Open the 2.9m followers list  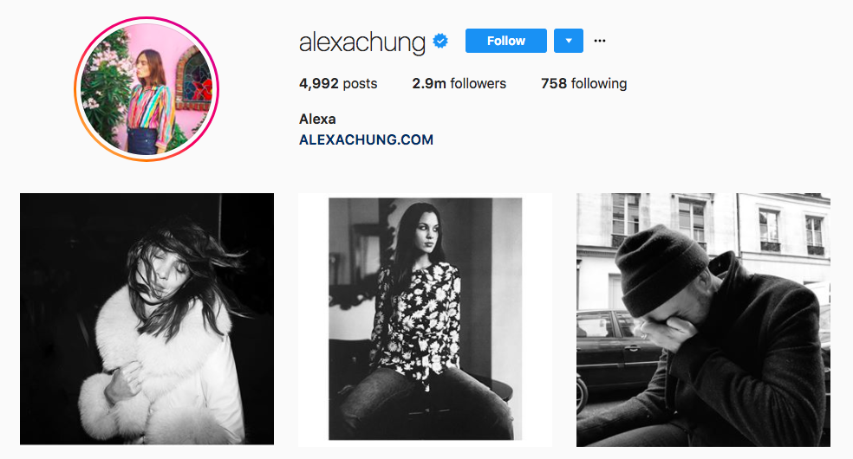459,84
